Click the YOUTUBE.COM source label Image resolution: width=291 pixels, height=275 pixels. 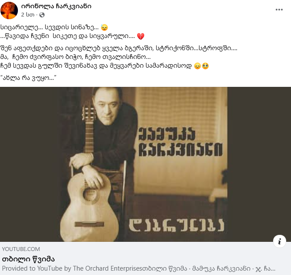pos(21,249)
